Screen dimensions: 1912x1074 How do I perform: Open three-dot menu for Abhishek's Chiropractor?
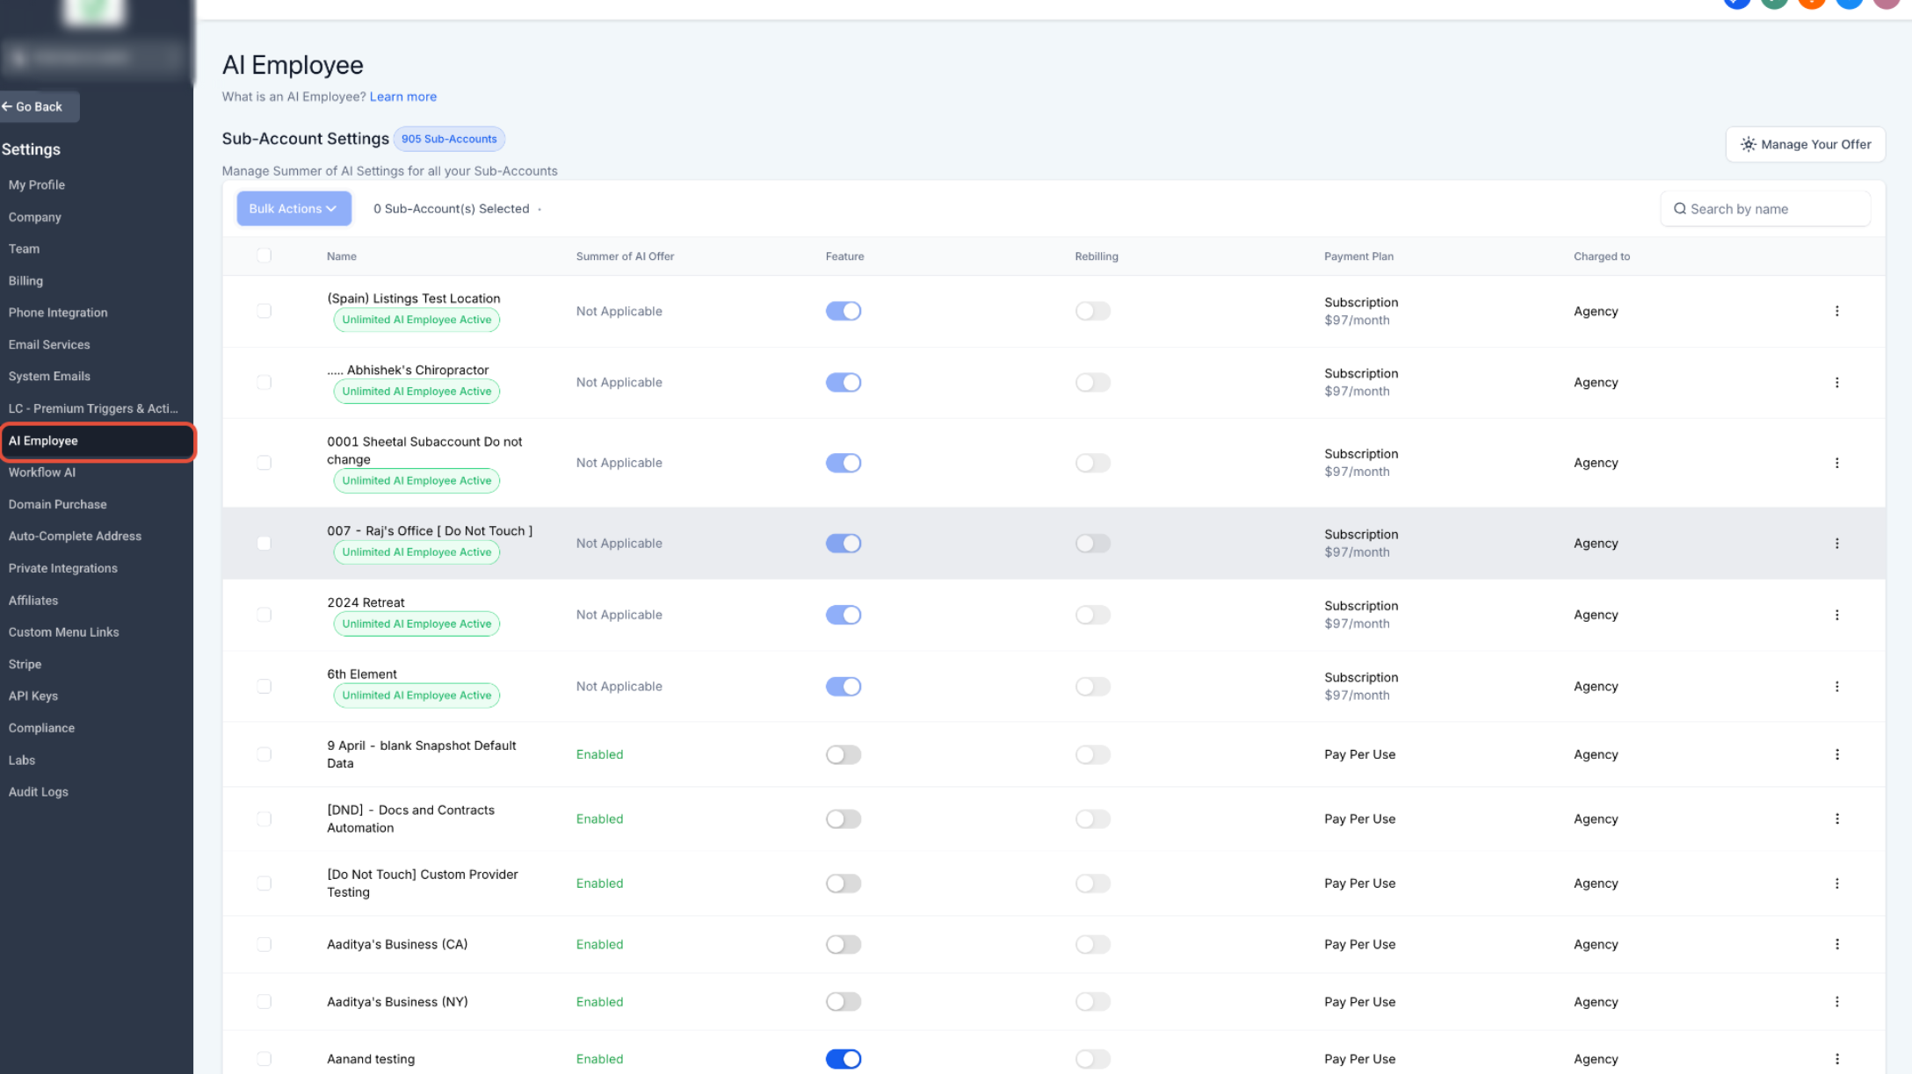pos(1836,382)
